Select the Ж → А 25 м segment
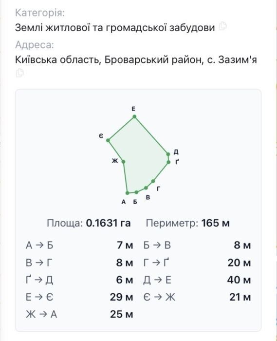 (x=79, y=314)
